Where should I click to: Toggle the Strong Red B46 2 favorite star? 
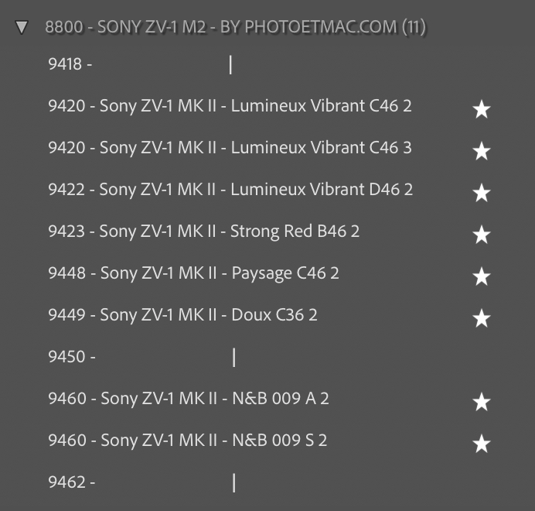coord(481,235)
